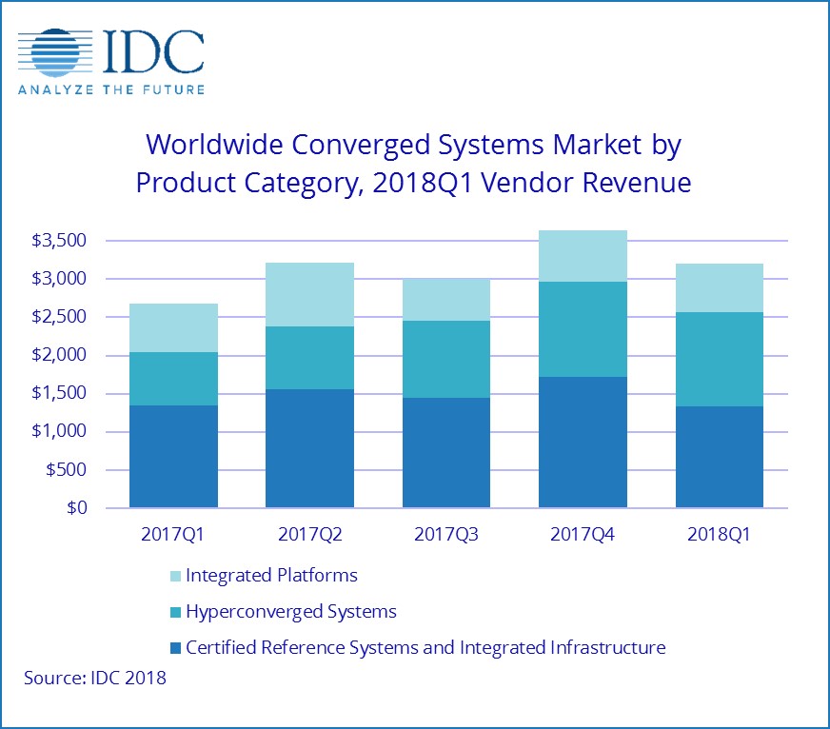Select the Hyperconverged Systems legend label
The width and height of the screenshot is (830, 729).
[291, 611]
